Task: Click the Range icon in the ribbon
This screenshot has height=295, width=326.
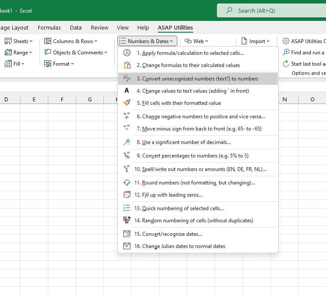Action: [x=8, y=52]
